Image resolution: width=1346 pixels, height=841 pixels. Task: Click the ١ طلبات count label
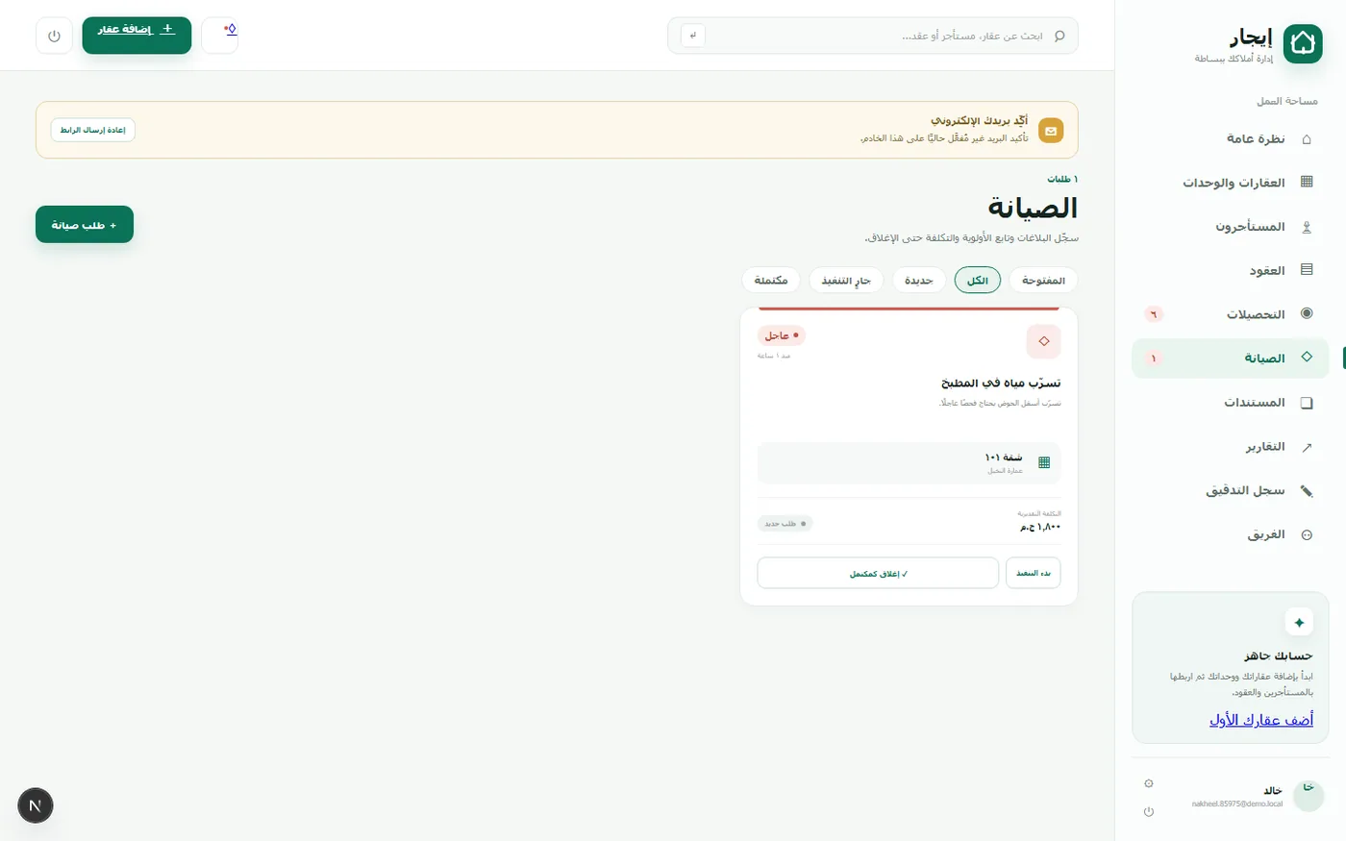(1062, 180)
